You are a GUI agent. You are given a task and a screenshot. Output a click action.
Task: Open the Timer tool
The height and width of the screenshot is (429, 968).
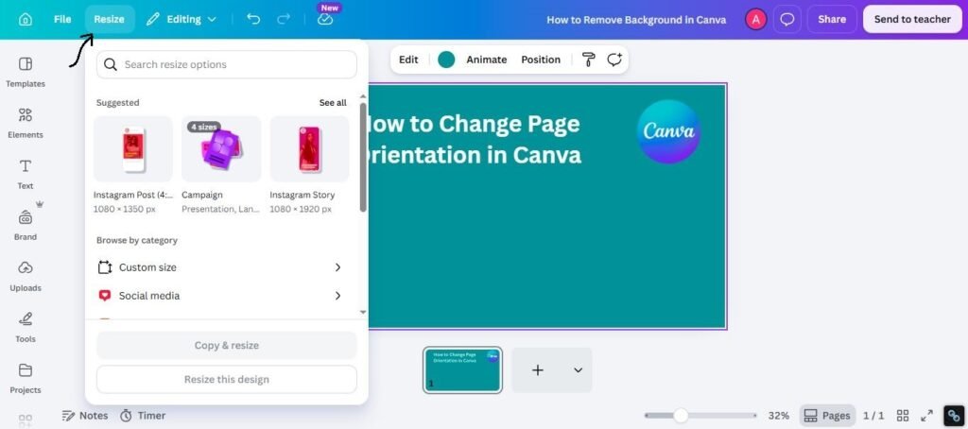tap(143, 416)
